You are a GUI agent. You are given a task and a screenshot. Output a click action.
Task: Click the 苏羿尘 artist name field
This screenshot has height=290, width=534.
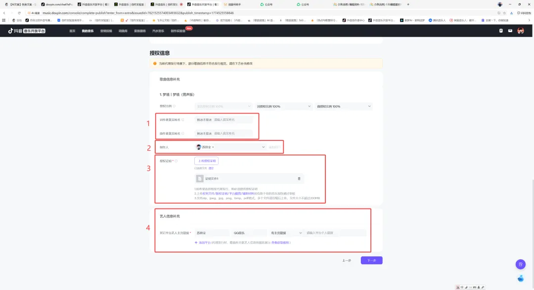pos(212,233)
